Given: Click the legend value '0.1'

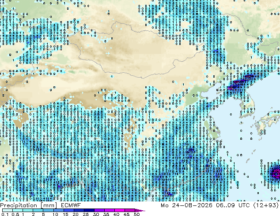Looking at the screenshot, I should (5, 214).
